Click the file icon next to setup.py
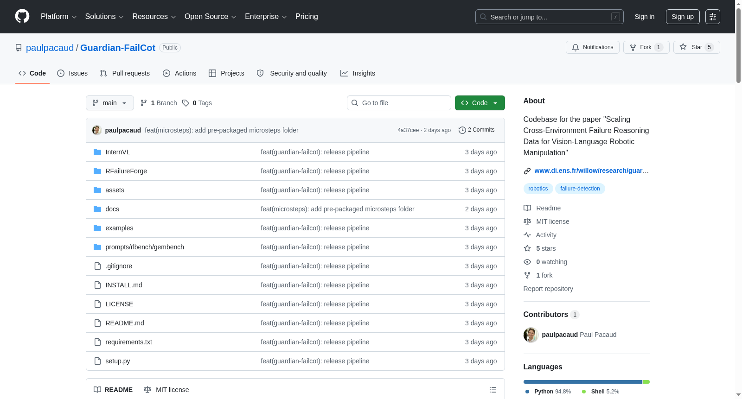The height and width of the screenshot is (399, 742). coord(97,361)
